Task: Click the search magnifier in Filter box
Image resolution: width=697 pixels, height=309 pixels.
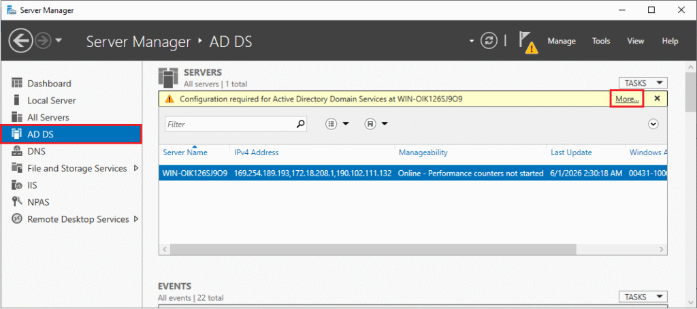Action: (x=301, y=124)
